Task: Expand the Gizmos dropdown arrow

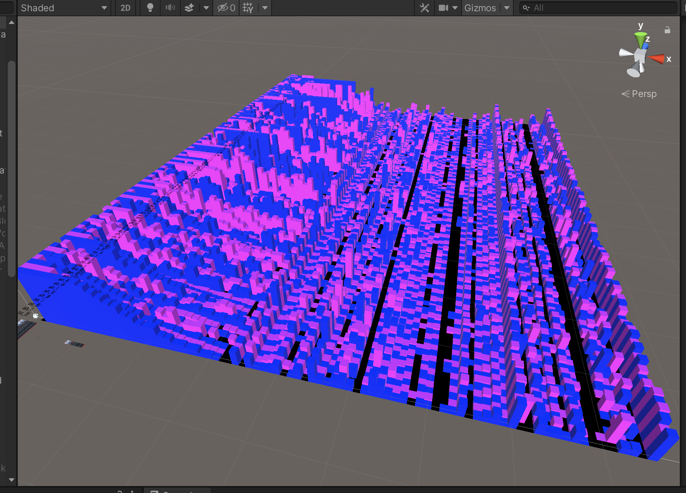Action: click(x=507, y=8)
